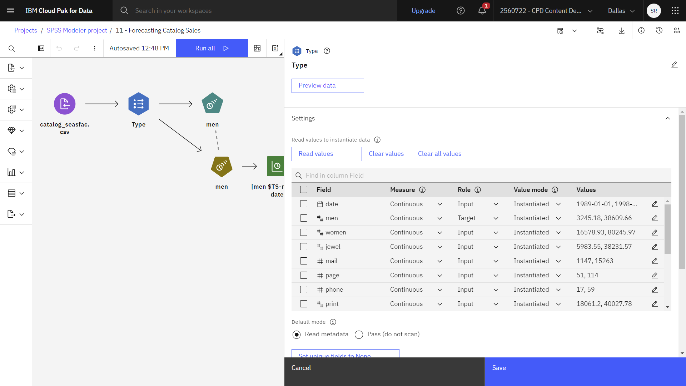This screenshot has width=686, height=386.
Task: Click the fields table scroll-down arrow
Action: 667,307
